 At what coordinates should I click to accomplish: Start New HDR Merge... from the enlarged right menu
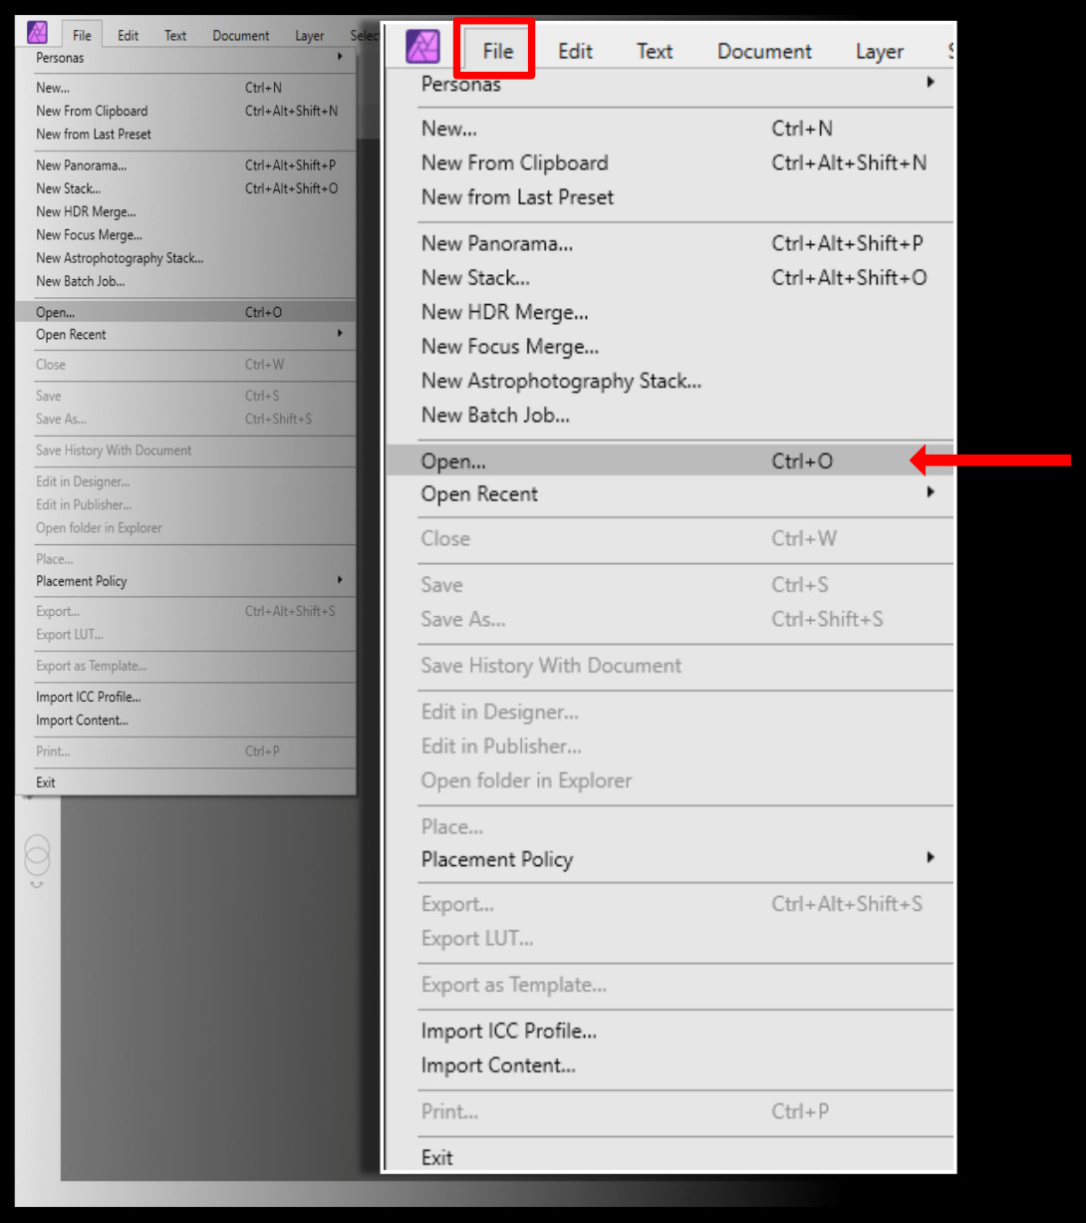click(669, 312)
